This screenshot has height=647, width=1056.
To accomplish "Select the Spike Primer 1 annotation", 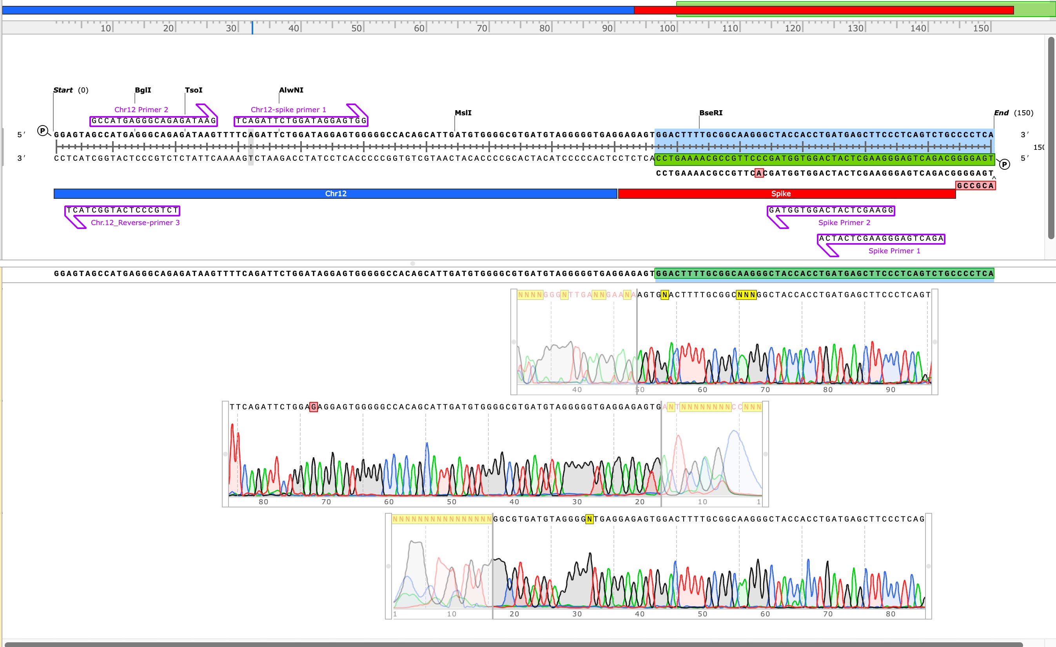I will pos(881,239).
